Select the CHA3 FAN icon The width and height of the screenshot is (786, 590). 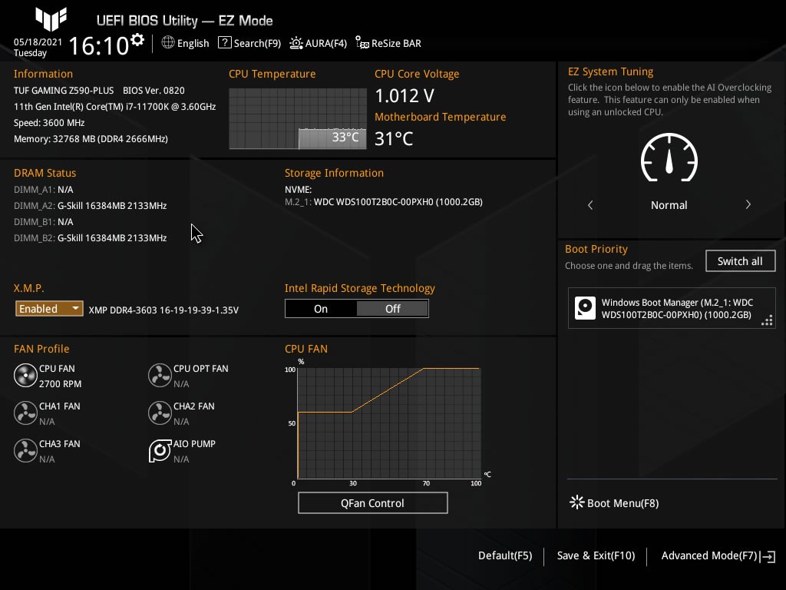(25, 451)
